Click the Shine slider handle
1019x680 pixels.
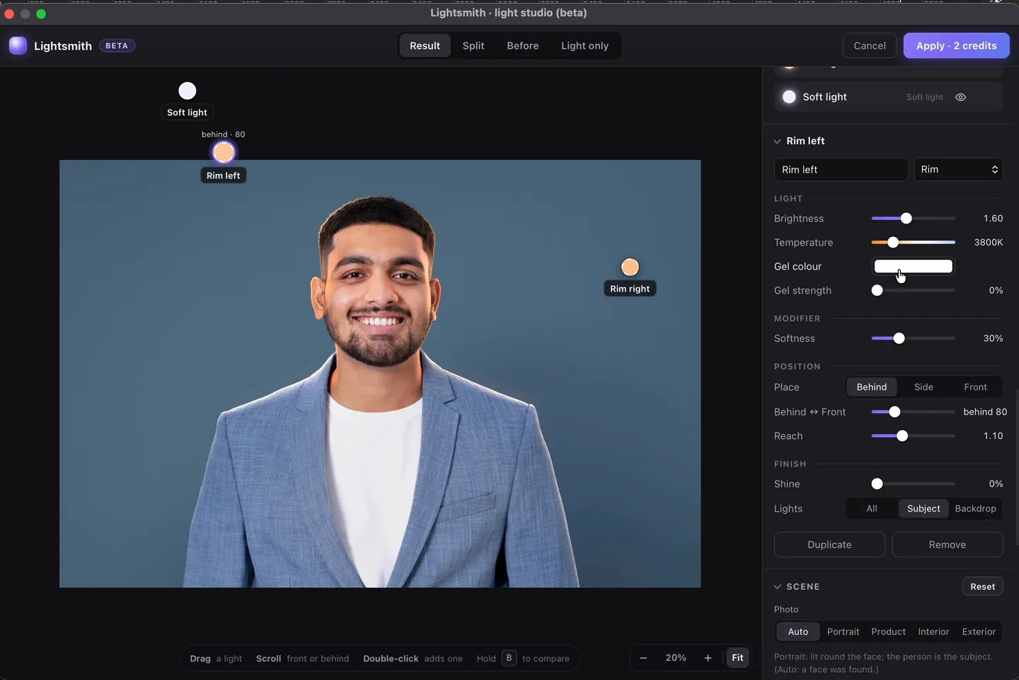[x=877, y=484]
